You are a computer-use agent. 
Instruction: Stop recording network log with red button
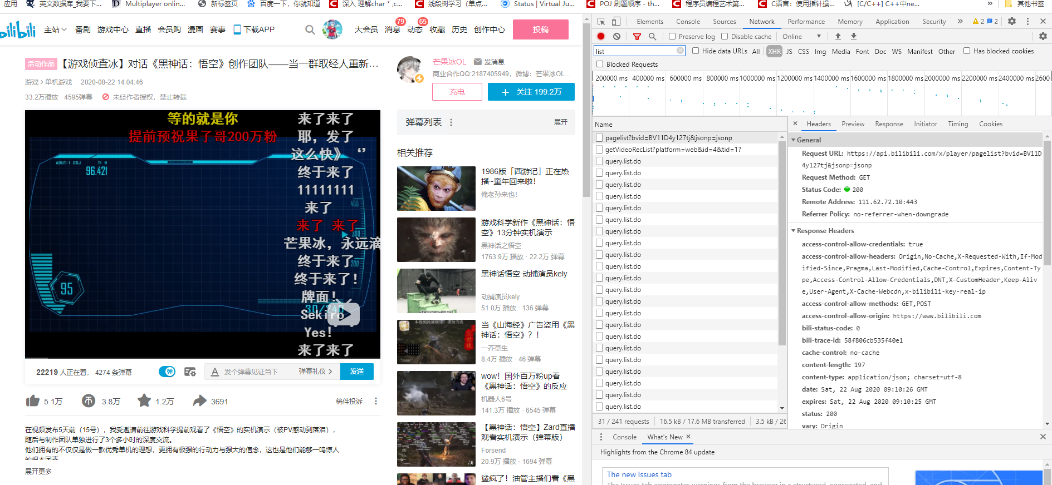601,36
